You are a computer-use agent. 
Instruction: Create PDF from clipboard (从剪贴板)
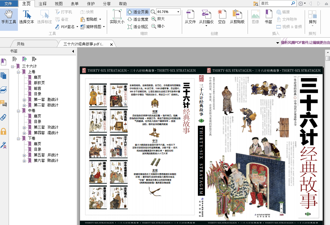tap(237, 17)
